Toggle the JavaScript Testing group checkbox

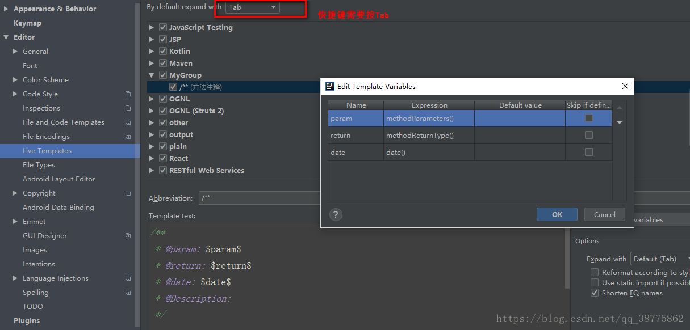point(163,27)
